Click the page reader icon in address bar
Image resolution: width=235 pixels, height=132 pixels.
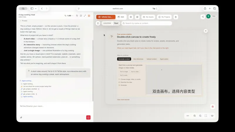tap(79, 9)
